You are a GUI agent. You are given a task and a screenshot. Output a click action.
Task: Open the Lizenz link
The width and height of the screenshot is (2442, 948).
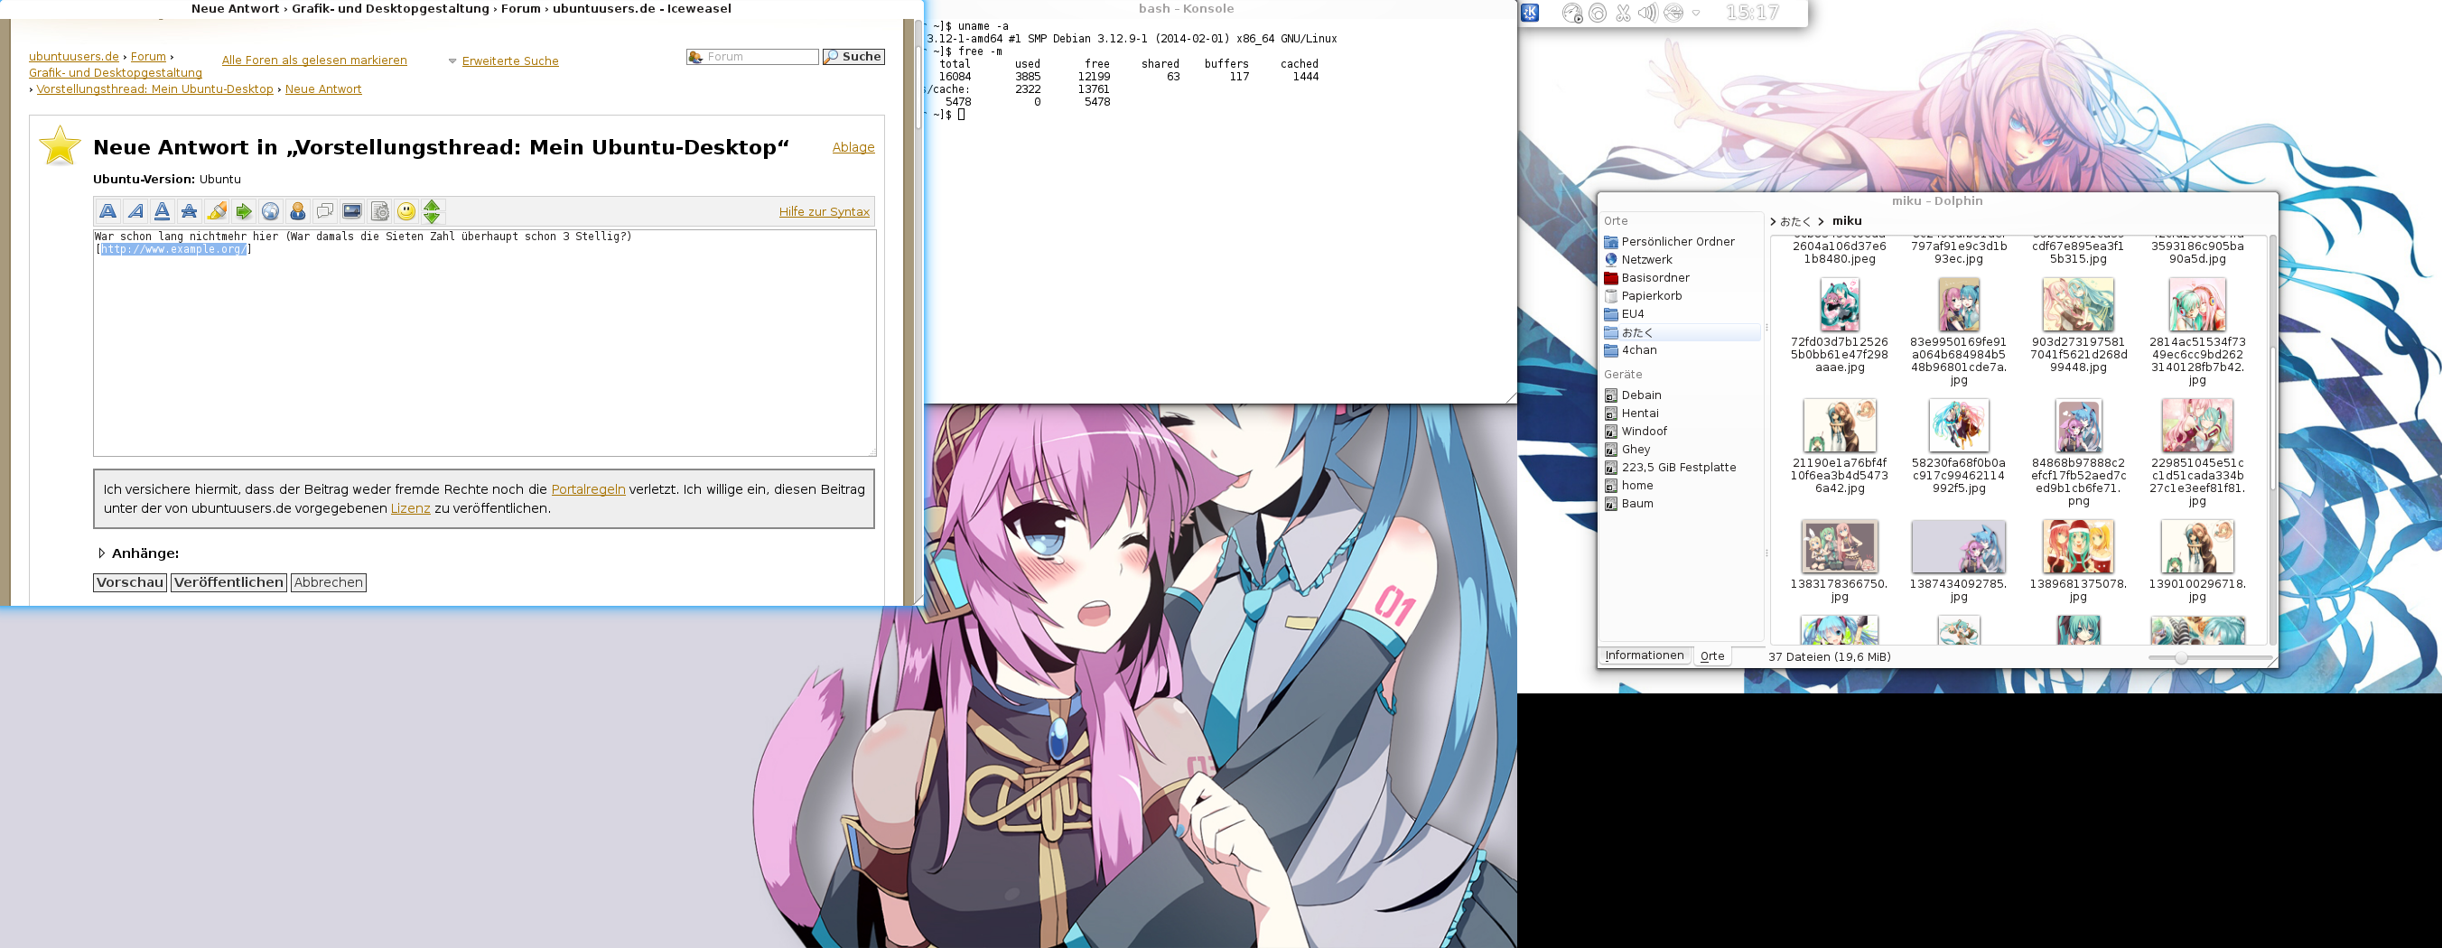[411, 508]
